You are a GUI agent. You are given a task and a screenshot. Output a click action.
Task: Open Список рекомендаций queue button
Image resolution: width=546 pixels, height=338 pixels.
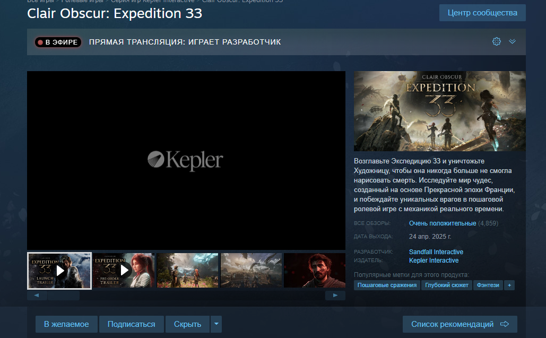point(460,324)
